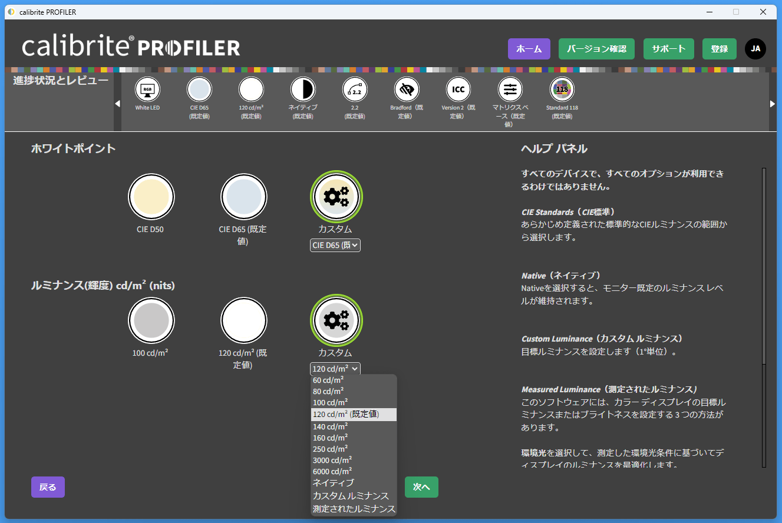Choose ネイティブ in the luminance list
This screenshot has width=782, height=523.
(x=354, y=483)
